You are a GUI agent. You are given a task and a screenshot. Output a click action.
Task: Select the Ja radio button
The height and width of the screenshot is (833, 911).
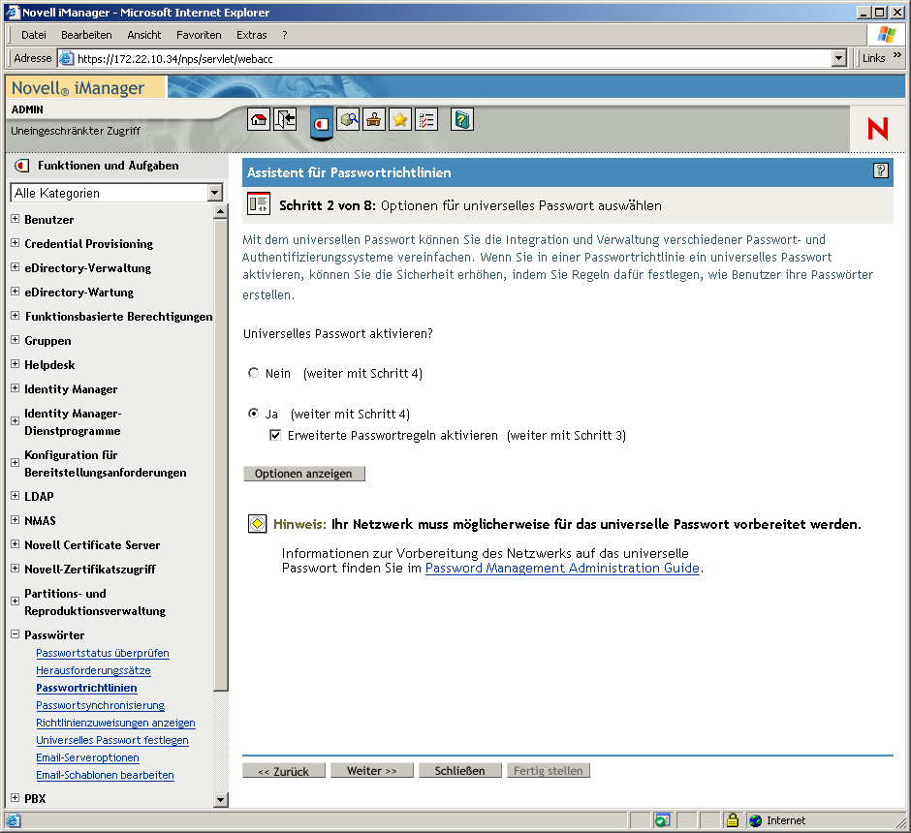pyautogui.click(x=253, y=414)
